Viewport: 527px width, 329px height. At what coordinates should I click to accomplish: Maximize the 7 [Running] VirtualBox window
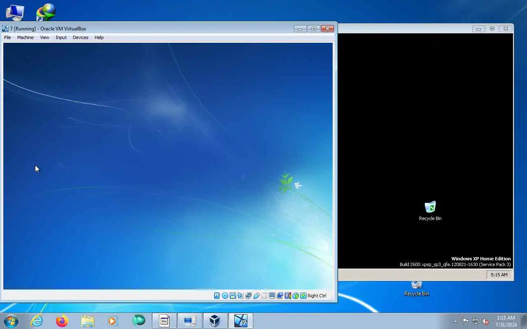[314, 28]
